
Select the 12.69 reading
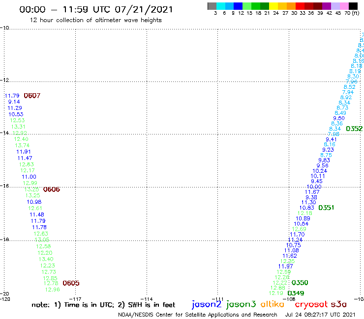coord(299,229)
